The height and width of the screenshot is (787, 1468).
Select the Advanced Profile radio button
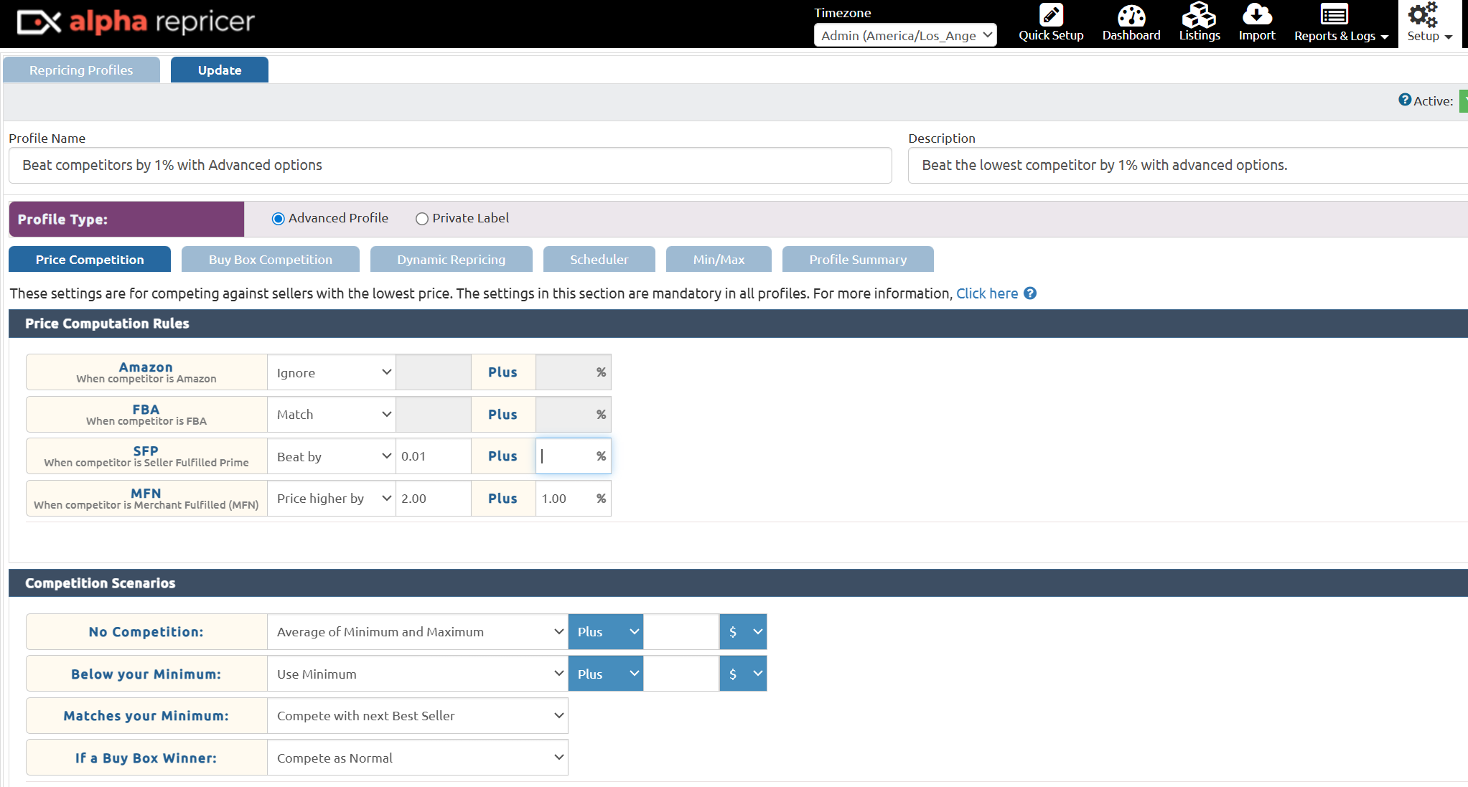point(279,219)
